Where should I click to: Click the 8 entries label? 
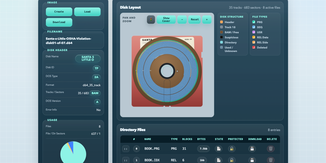(x=274, y=130)
